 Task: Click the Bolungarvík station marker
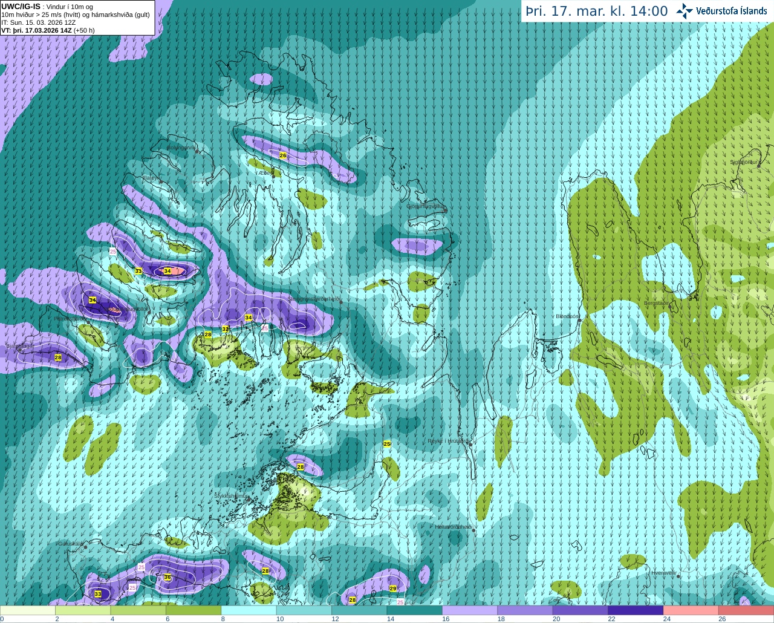click(197, 152)
